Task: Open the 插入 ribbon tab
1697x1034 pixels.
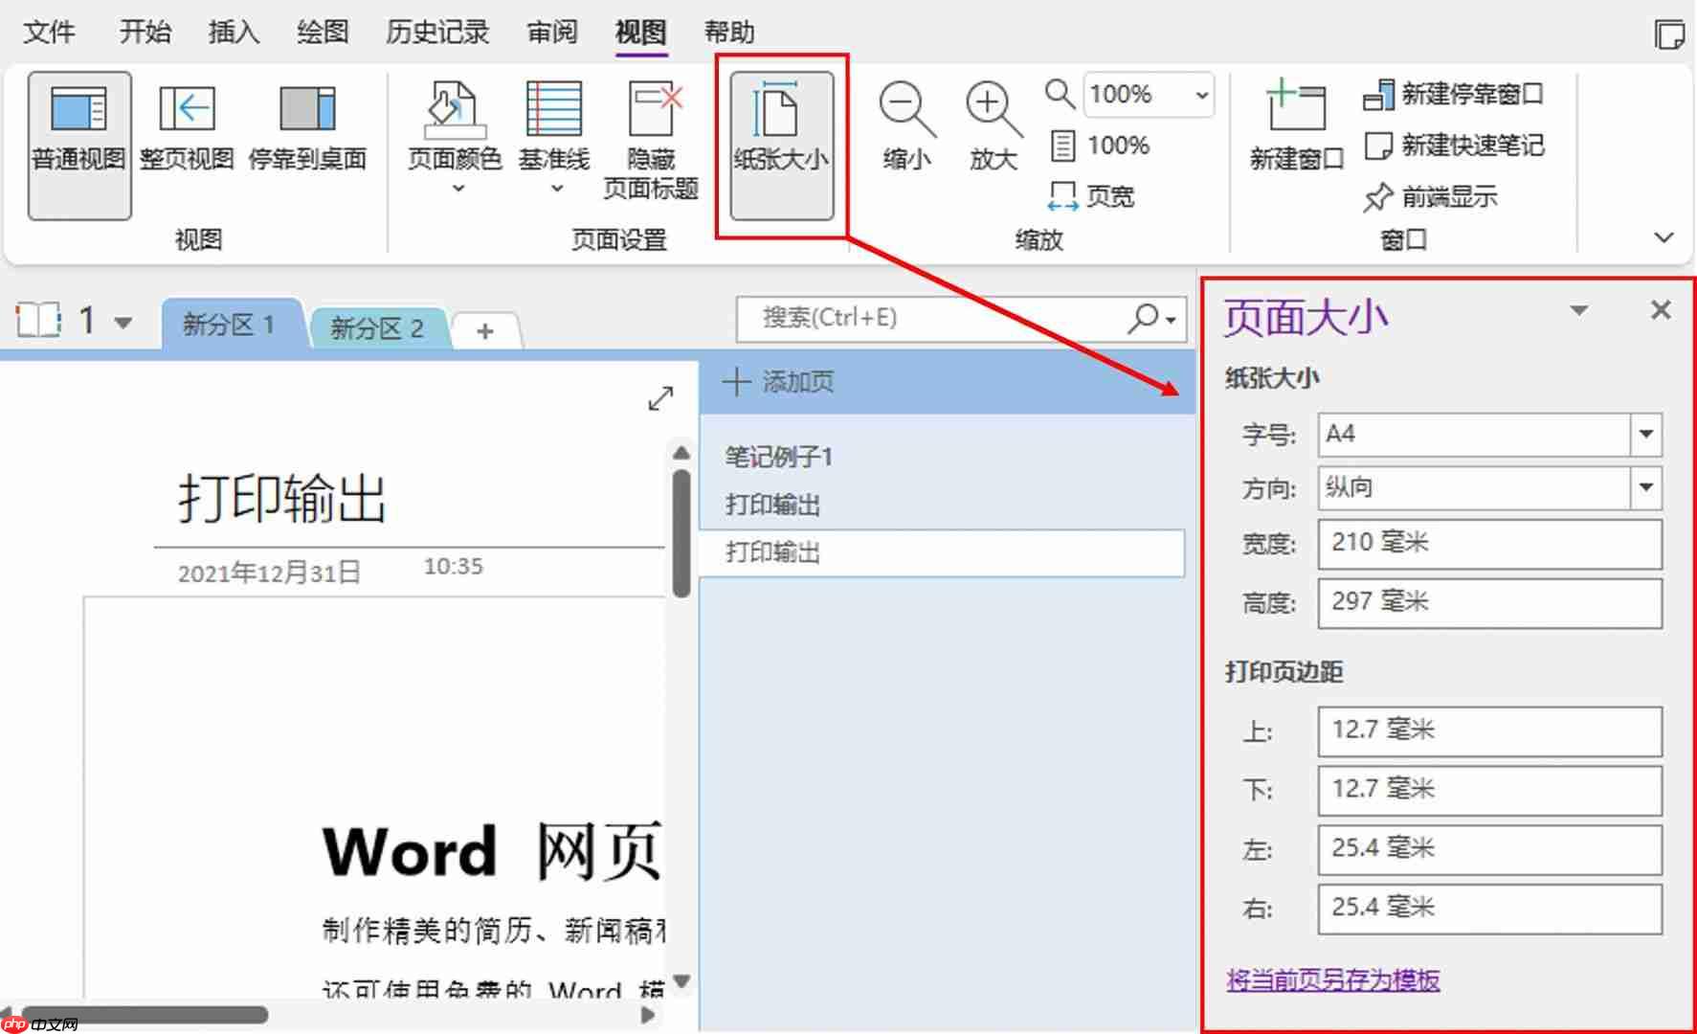Action: click(234, 33)
